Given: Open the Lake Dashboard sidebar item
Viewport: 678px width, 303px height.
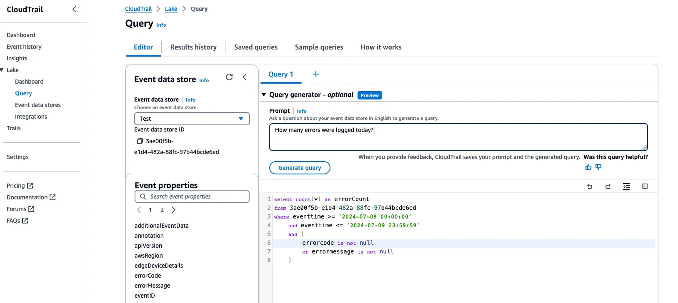Looking at the screenshot, I should pyautogui.click(x=29, y=82).
